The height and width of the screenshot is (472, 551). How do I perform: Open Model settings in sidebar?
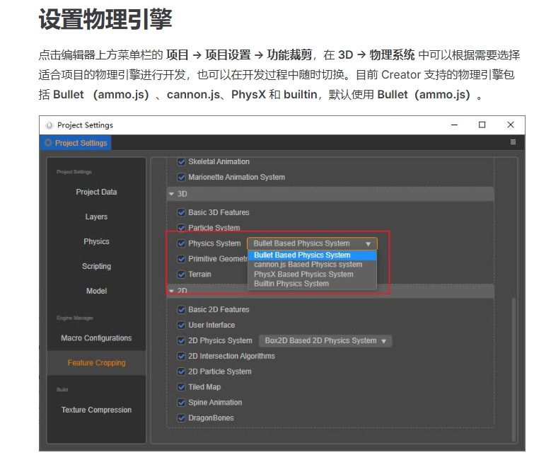(96, 291)
